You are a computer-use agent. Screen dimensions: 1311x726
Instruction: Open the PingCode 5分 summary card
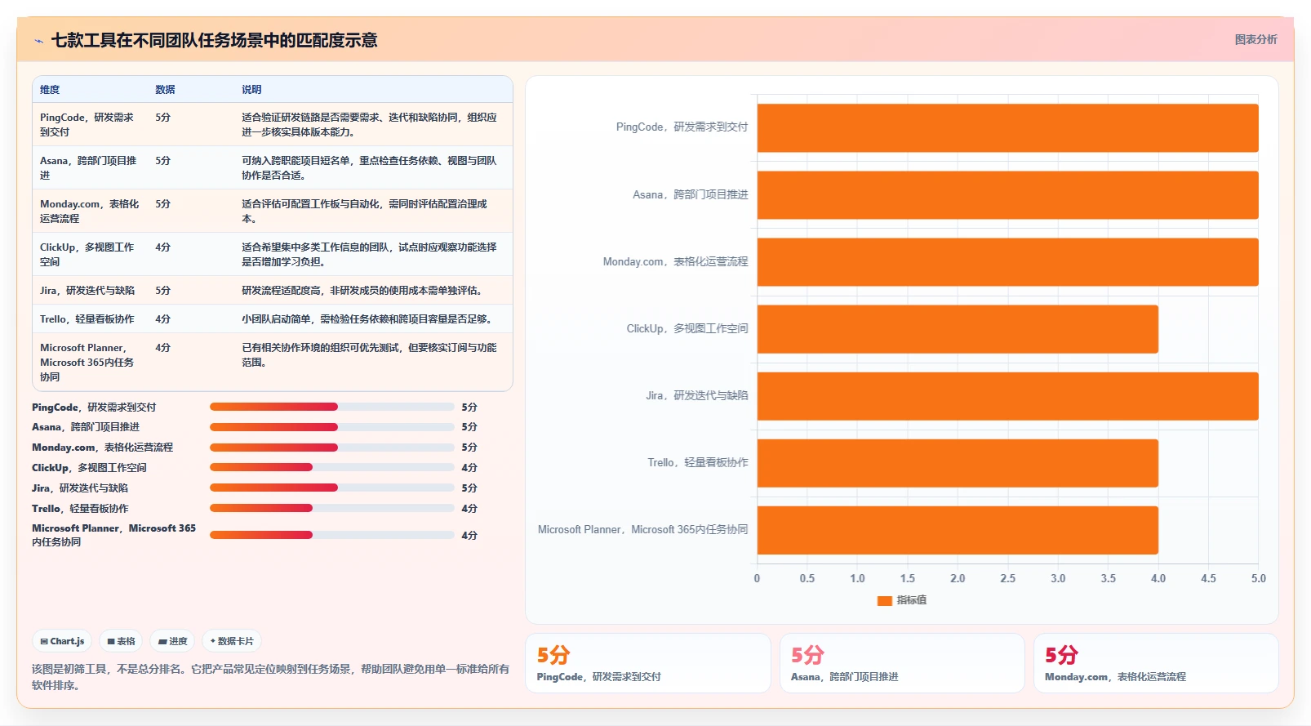pyautogui.click(x=648, y=663)
